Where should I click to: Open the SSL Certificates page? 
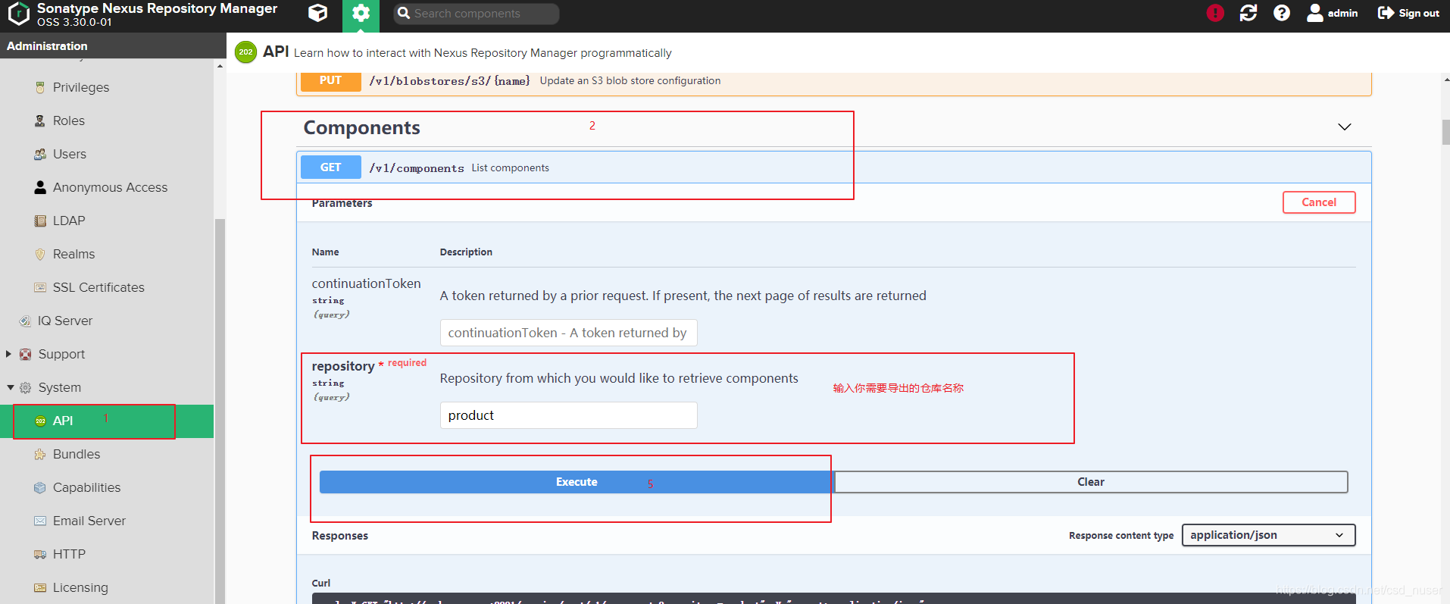[x=98, y=287]
